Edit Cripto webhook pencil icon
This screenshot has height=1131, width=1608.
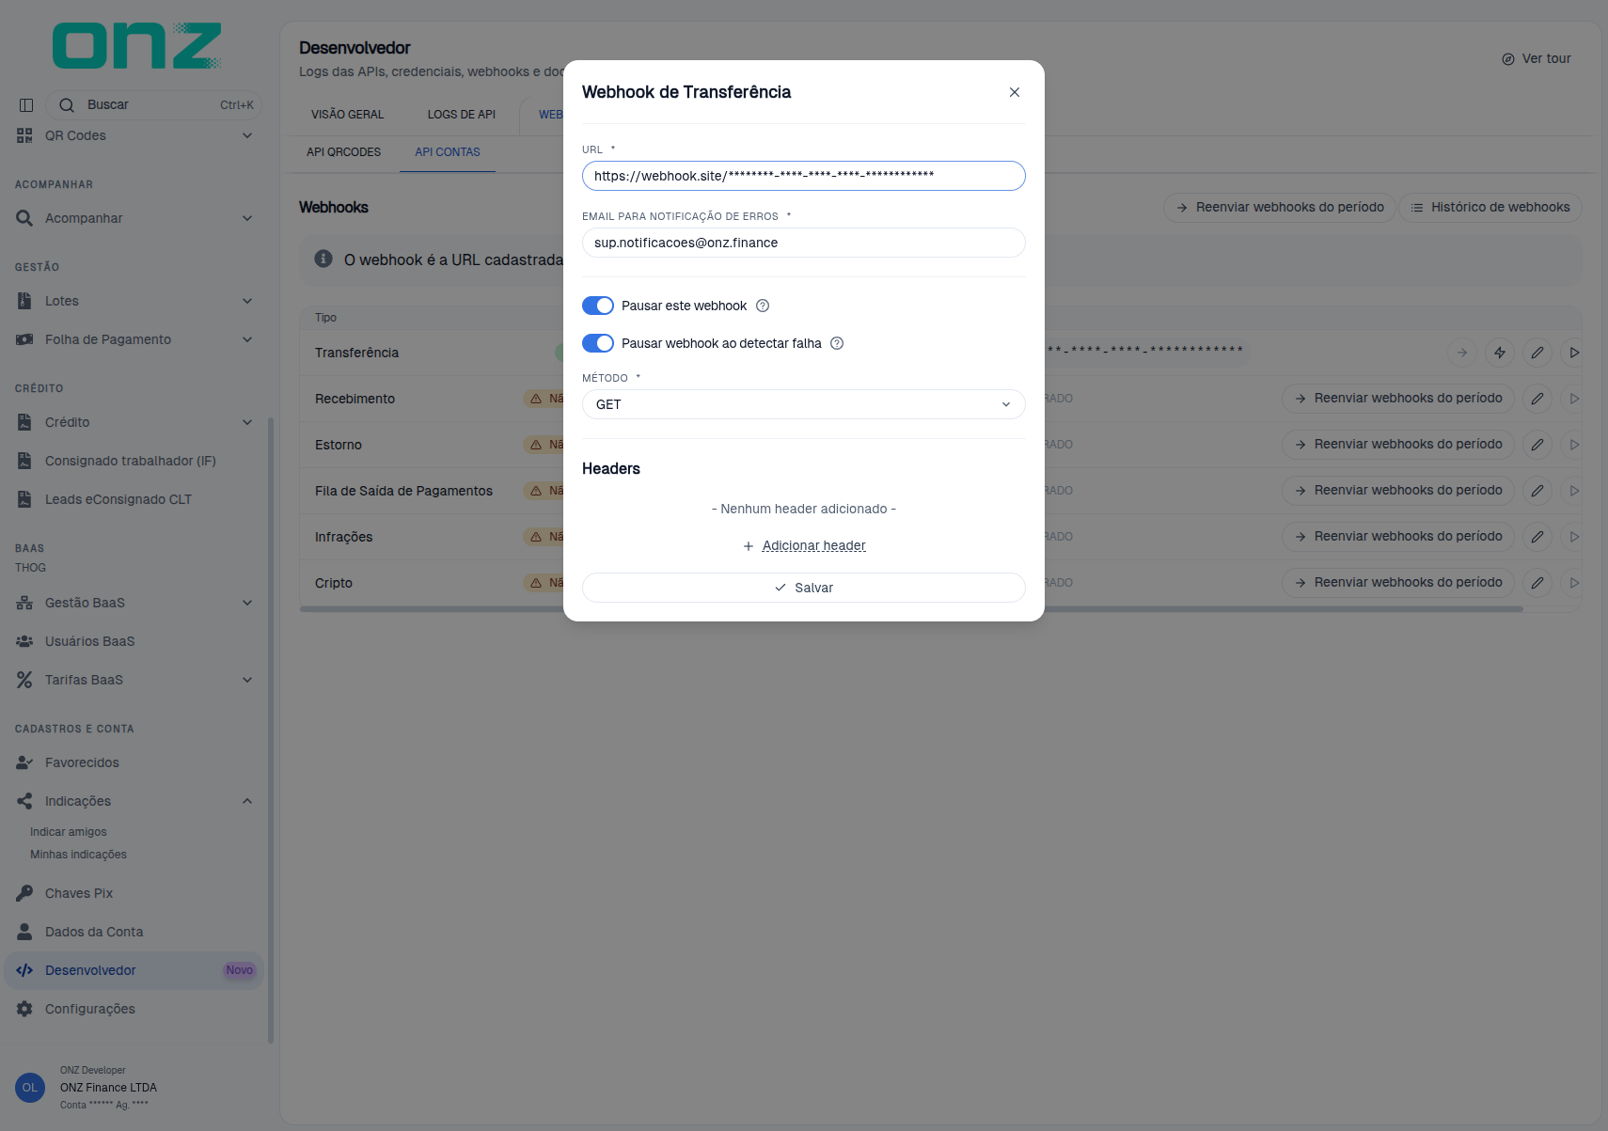pyautogui.click(x=1537, y=583)
